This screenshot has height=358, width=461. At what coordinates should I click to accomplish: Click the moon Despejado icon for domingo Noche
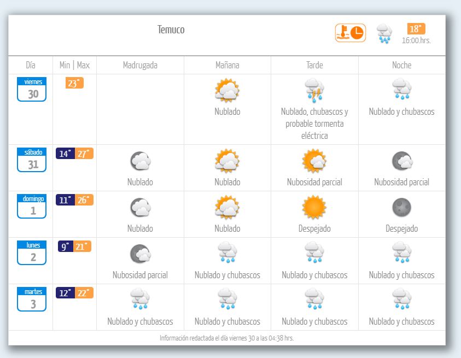pos(401,207)
